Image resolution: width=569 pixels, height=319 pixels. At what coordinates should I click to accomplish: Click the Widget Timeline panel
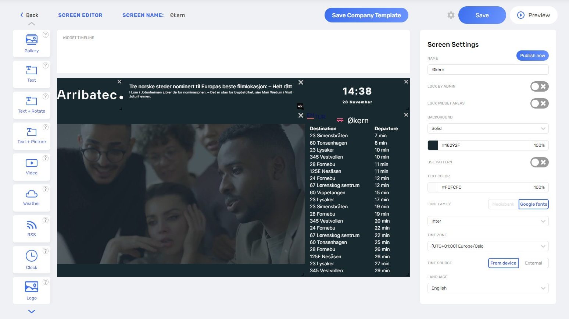(233, 52)
